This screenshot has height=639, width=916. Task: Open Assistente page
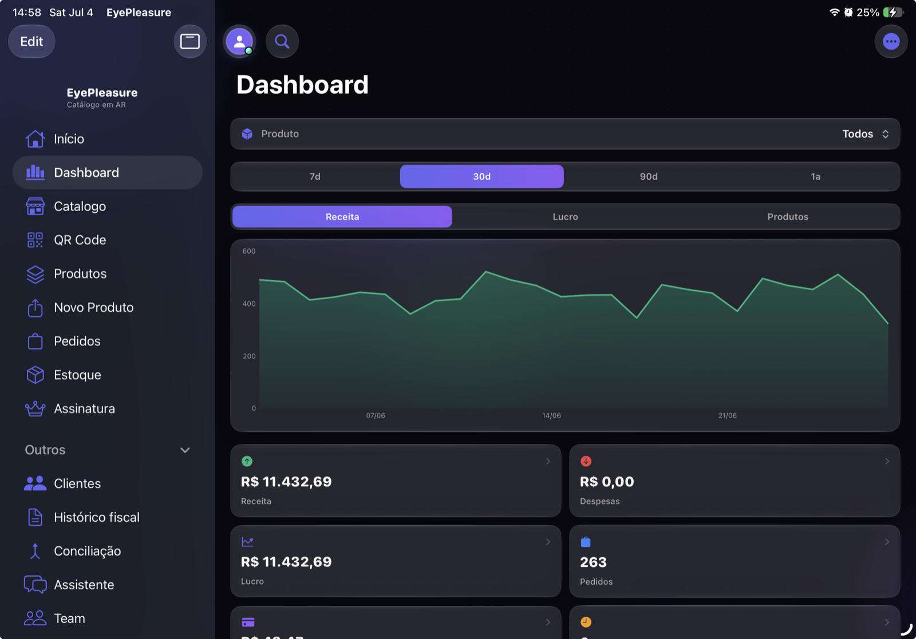tap(107, 585)
